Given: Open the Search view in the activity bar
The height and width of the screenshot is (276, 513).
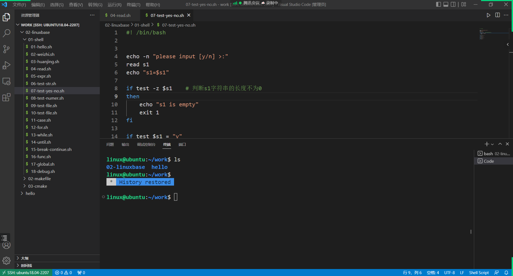Looking at the screenshot, I should coord(6,33).
